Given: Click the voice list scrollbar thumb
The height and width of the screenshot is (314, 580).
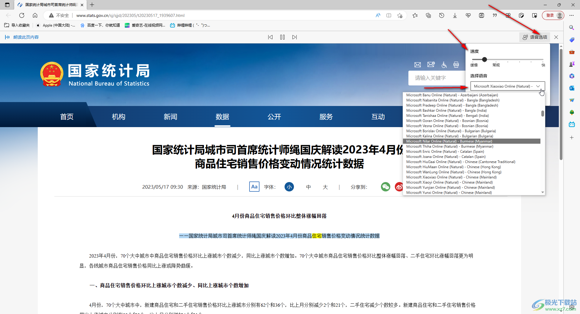Looking at the screenshot, I should [543, 114].
